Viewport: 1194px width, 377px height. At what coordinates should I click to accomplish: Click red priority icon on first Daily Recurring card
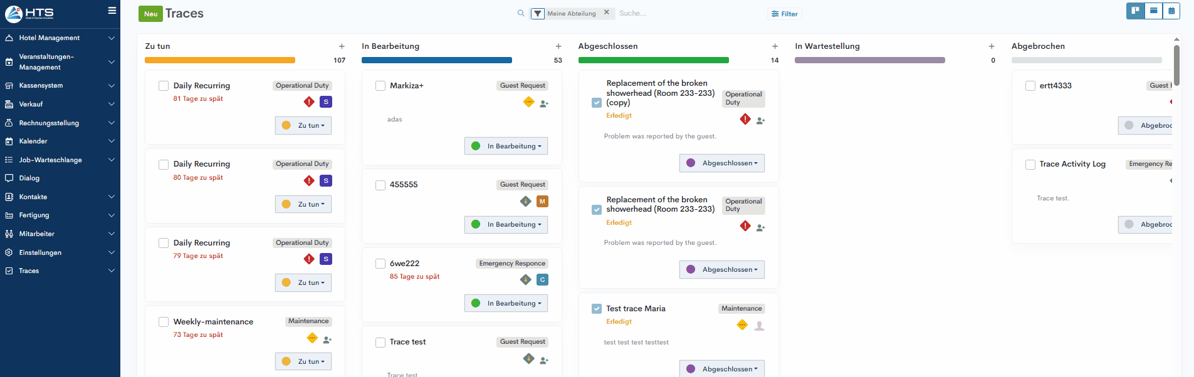pos(309,102)
